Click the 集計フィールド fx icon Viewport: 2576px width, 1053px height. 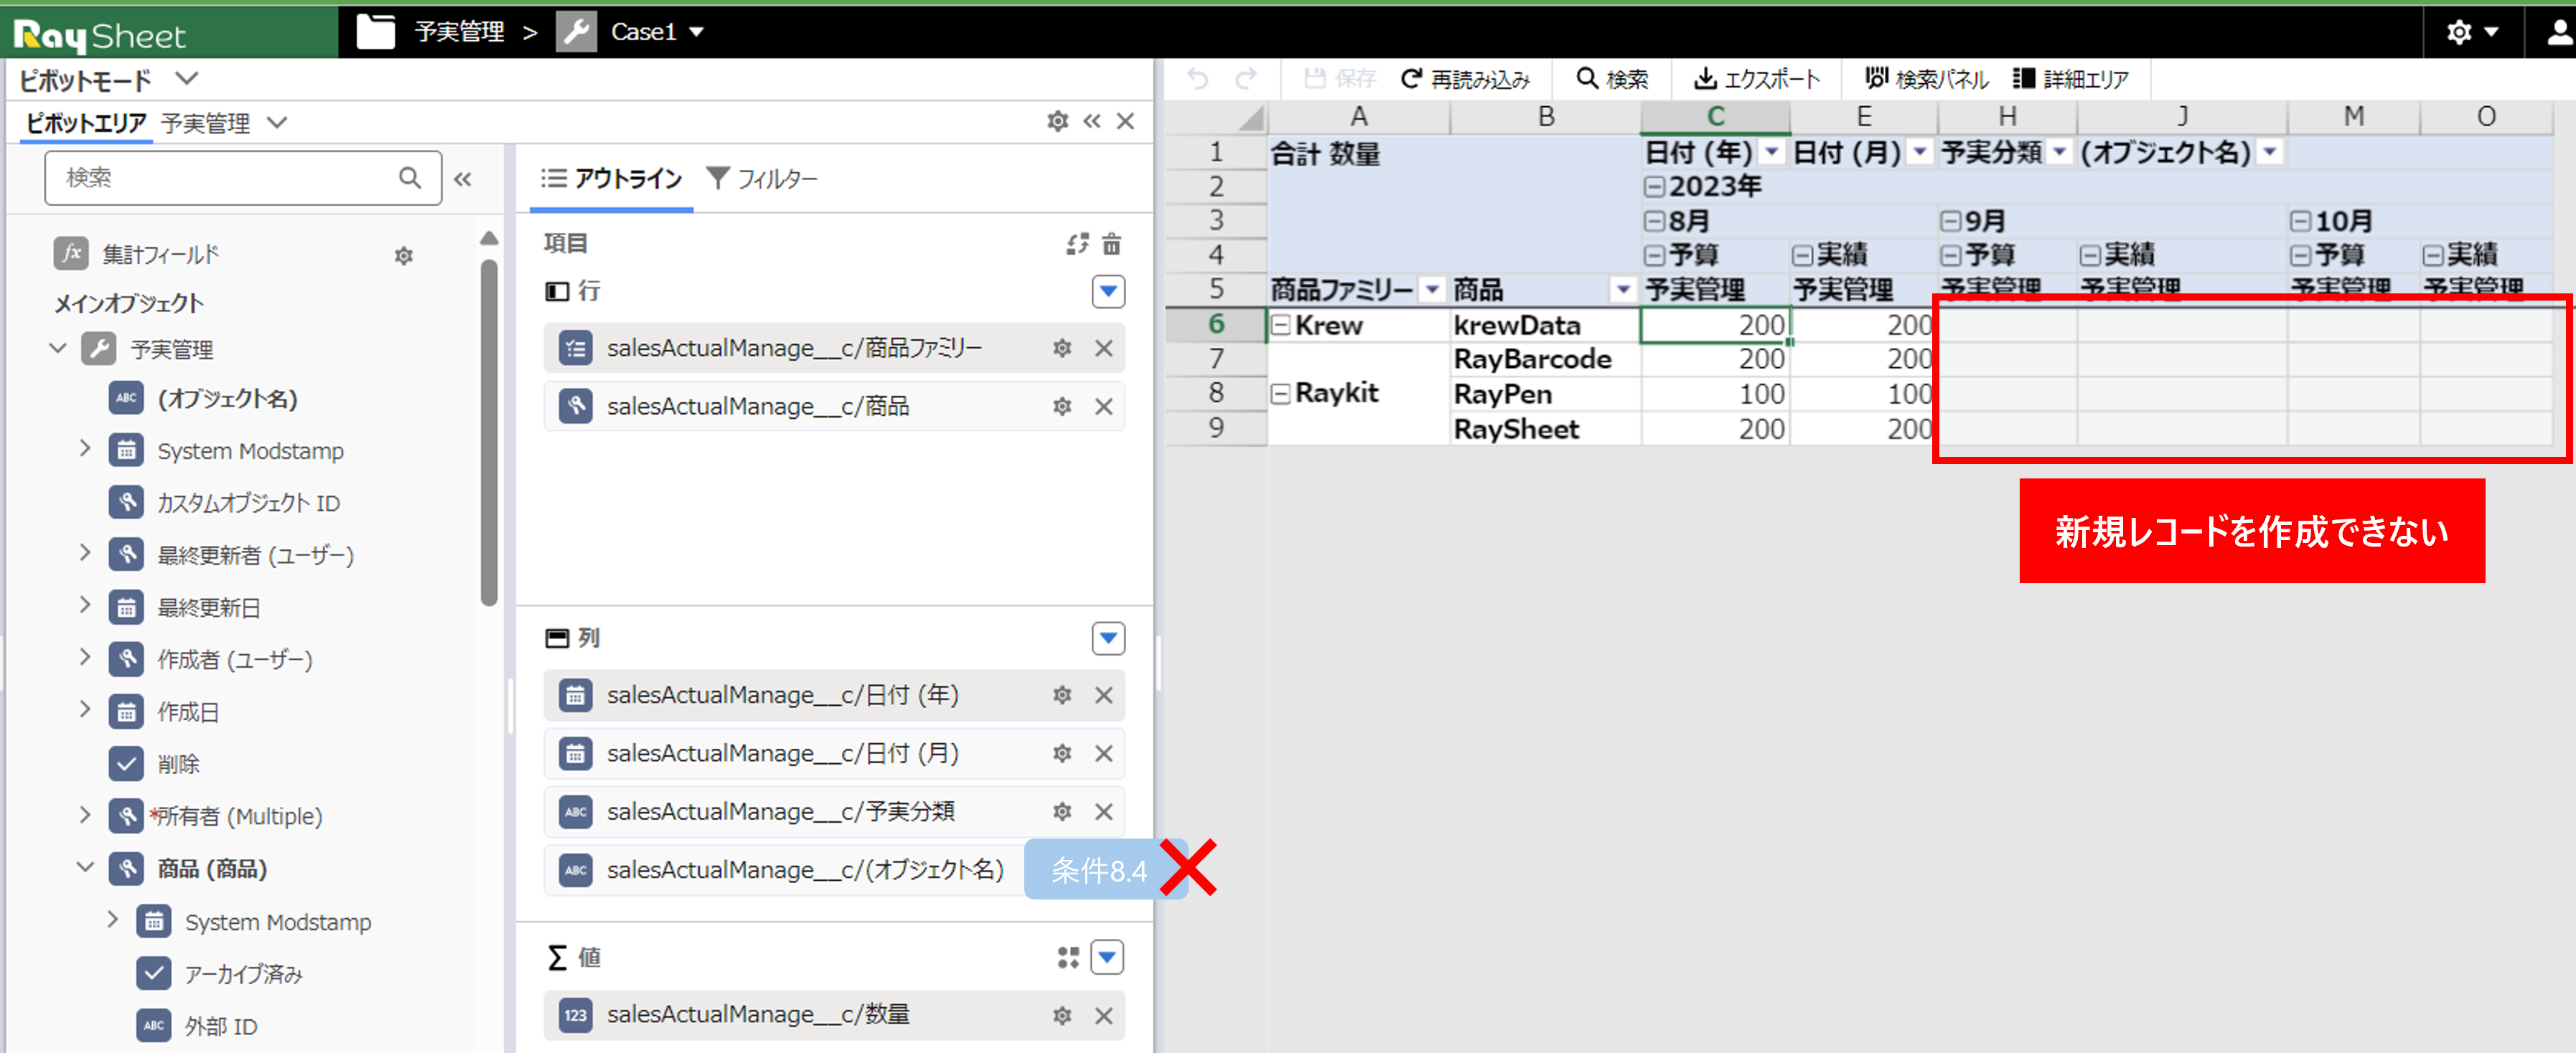[71, 254]
